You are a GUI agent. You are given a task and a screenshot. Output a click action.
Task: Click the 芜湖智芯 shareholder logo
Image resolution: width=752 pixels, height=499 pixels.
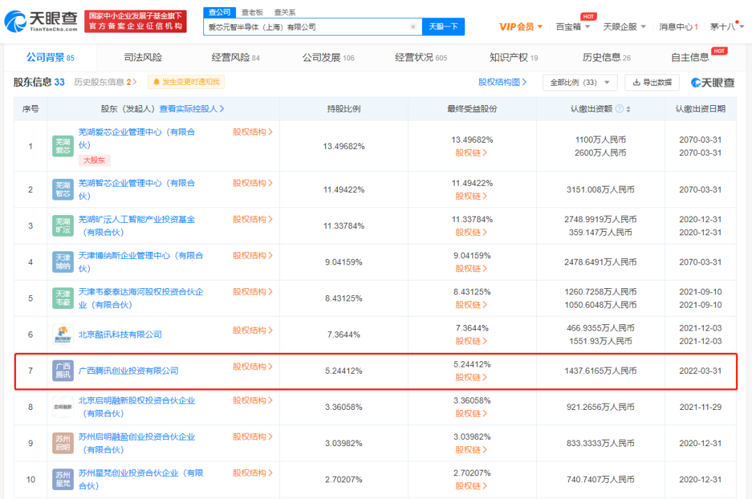(x=63, y=189)
